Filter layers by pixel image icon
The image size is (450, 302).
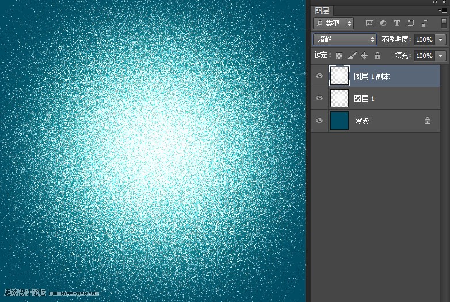pos(369,24)
